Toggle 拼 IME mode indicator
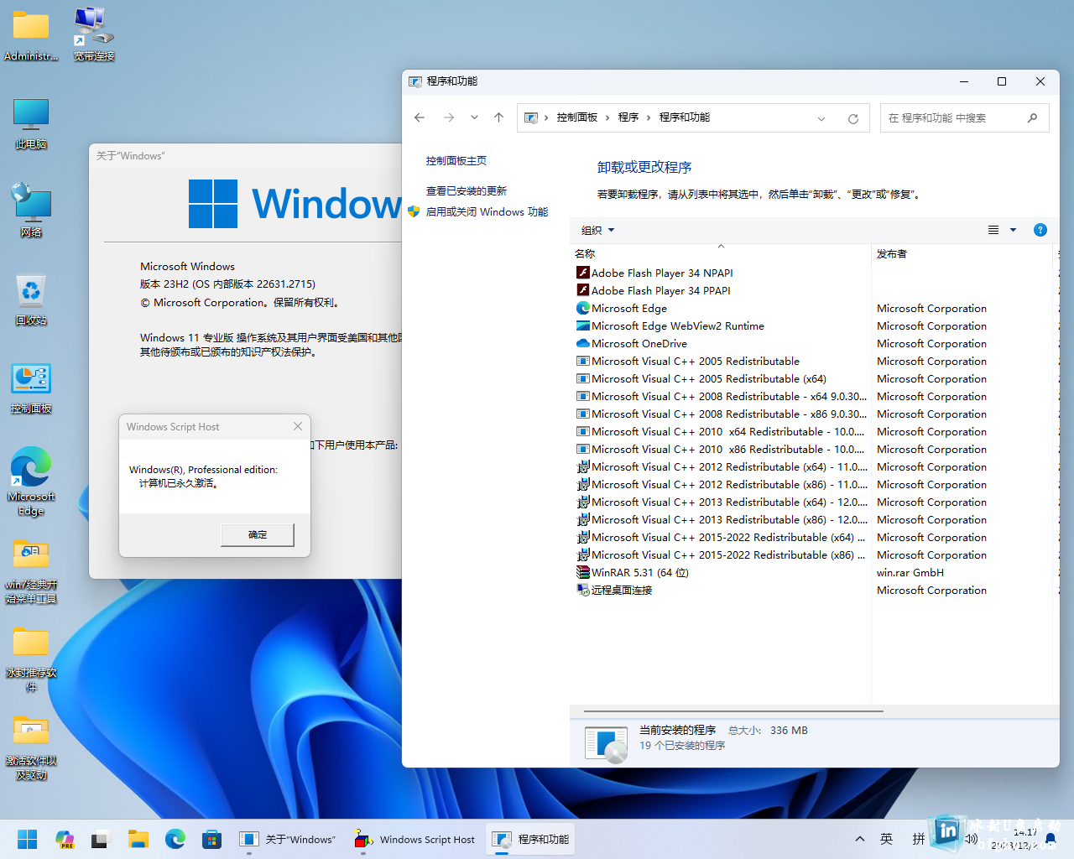This screenshot has height=859, width=1074. click(919, 839)
